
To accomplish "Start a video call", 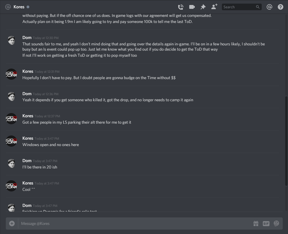I will tap(192, 7).
